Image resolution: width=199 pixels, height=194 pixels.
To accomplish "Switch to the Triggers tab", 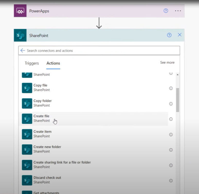I will (x=32, y=63).
